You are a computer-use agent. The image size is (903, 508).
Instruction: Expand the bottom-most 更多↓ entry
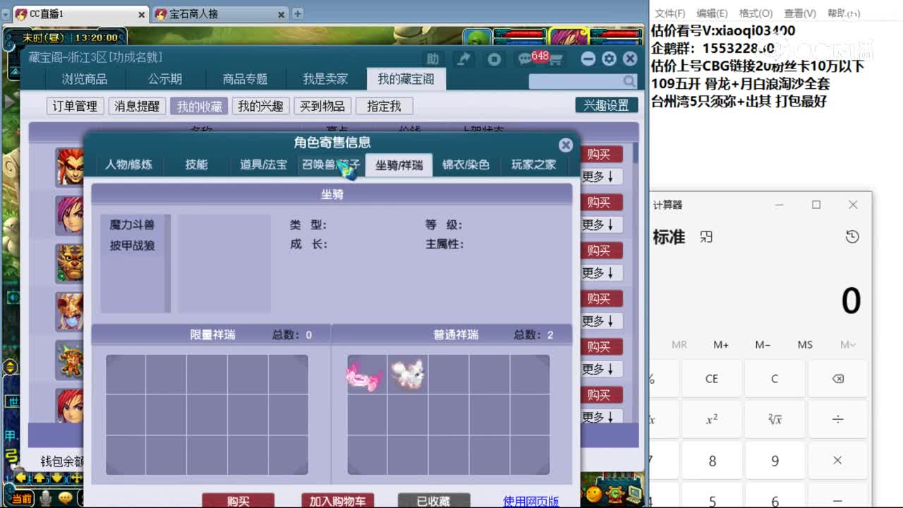pos(600,417)
